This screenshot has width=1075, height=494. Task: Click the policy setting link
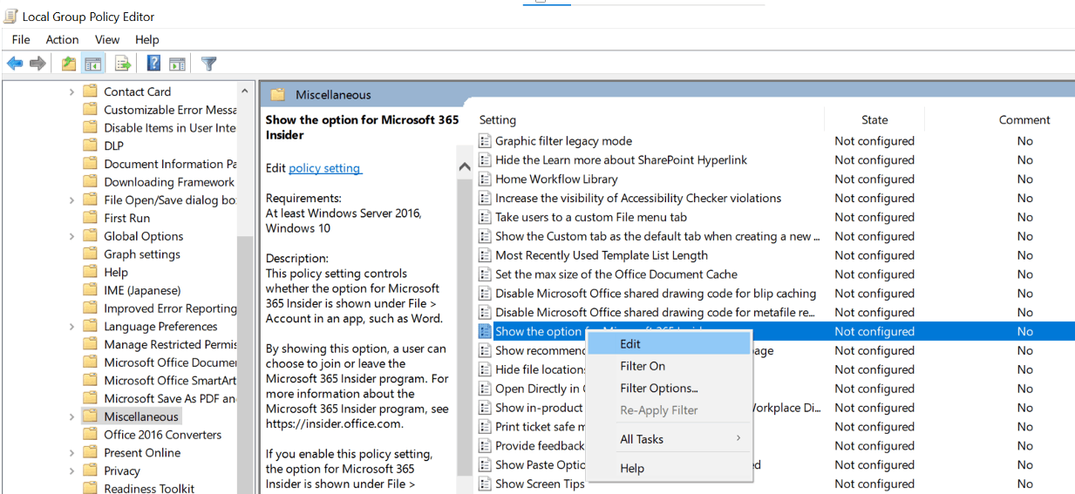click(324, 168)
